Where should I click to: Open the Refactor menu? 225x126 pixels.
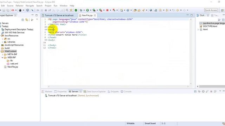pos(20,6)
